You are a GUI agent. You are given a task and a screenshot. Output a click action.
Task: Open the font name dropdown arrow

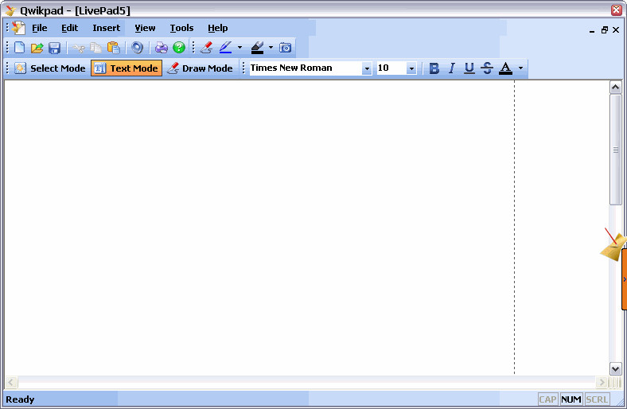point(367,68)
